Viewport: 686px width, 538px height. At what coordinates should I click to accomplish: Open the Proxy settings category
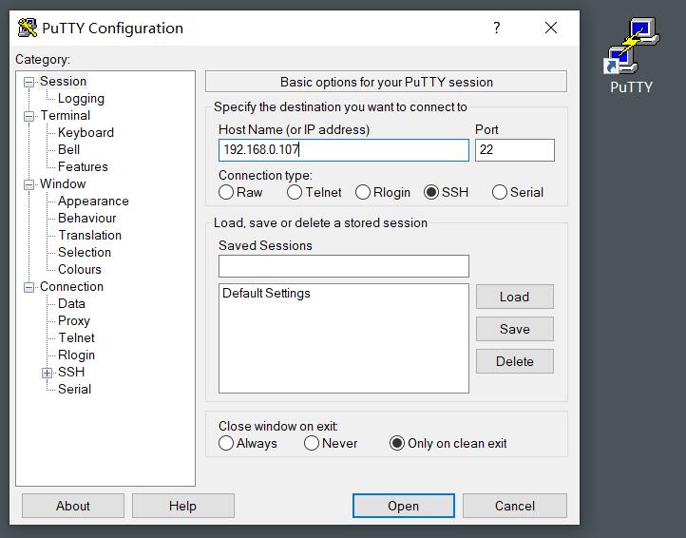coord(73,321)
